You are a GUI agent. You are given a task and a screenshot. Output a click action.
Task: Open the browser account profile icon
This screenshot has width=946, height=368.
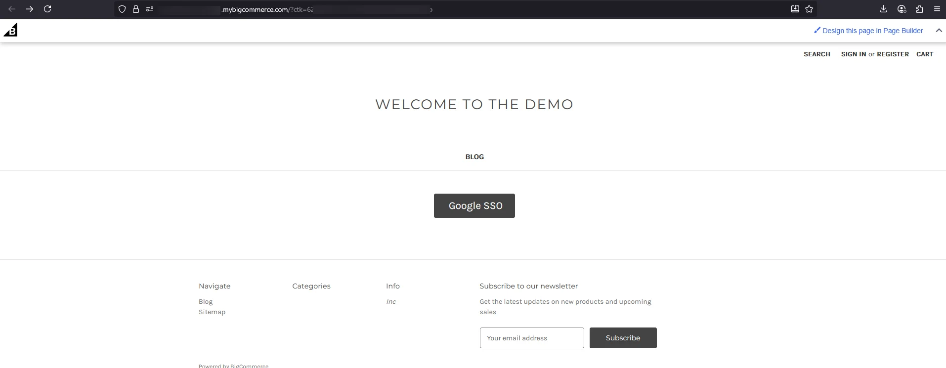902,9
